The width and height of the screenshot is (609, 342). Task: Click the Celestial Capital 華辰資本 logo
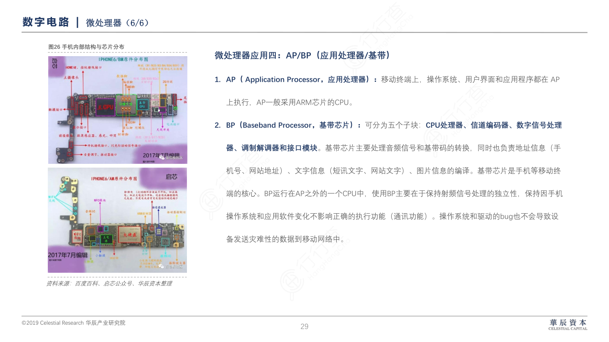click(x=568, y=324)
